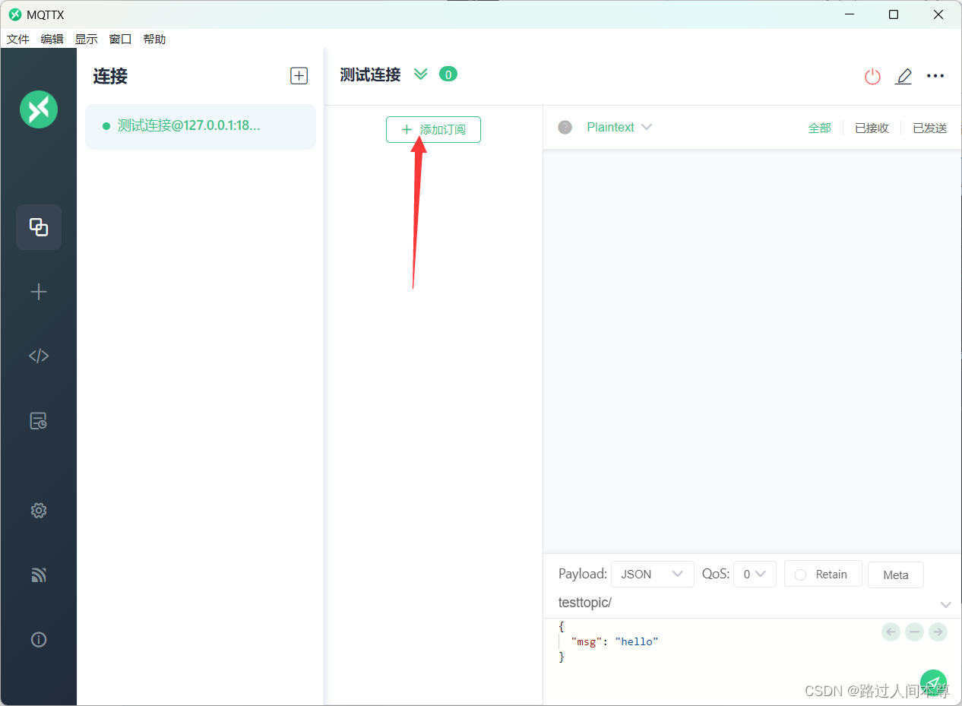Click the unread message count badge 0
Viewport: 962px width, 706px height.
click(448, 74)
